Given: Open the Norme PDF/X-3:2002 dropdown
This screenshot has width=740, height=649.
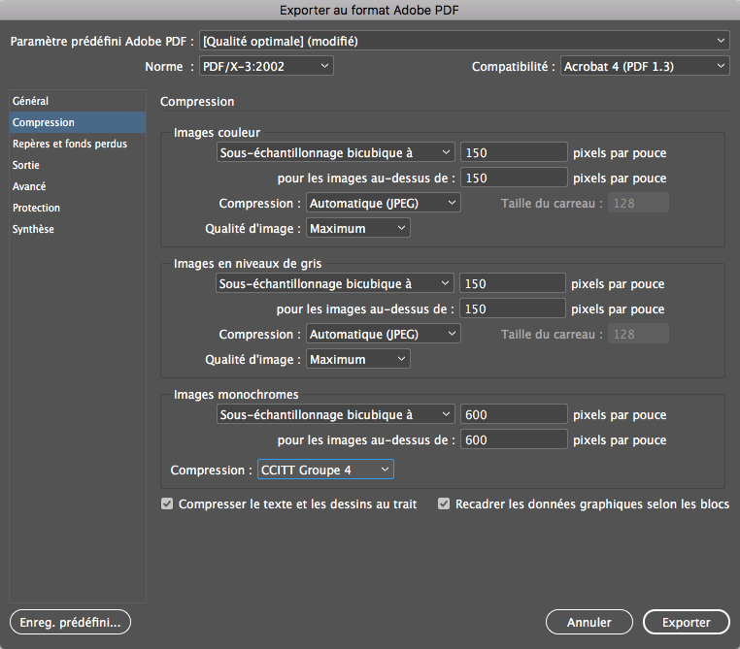Looking at the screenshot, I should (x=265, y=66).
